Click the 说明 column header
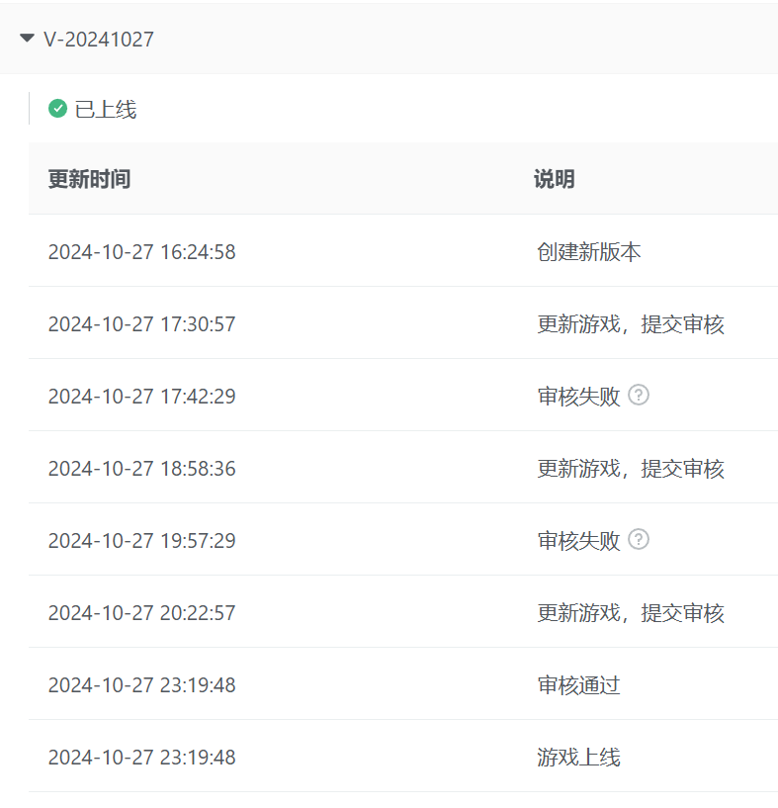 click(554, 179)
